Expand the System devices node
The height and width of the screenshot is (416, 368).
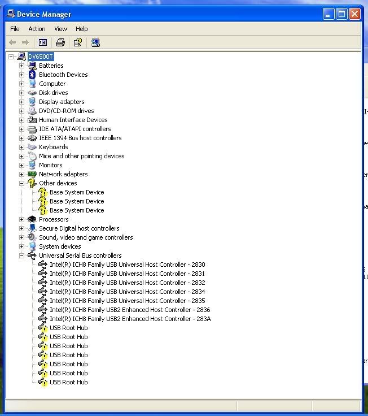coord(21,246)
